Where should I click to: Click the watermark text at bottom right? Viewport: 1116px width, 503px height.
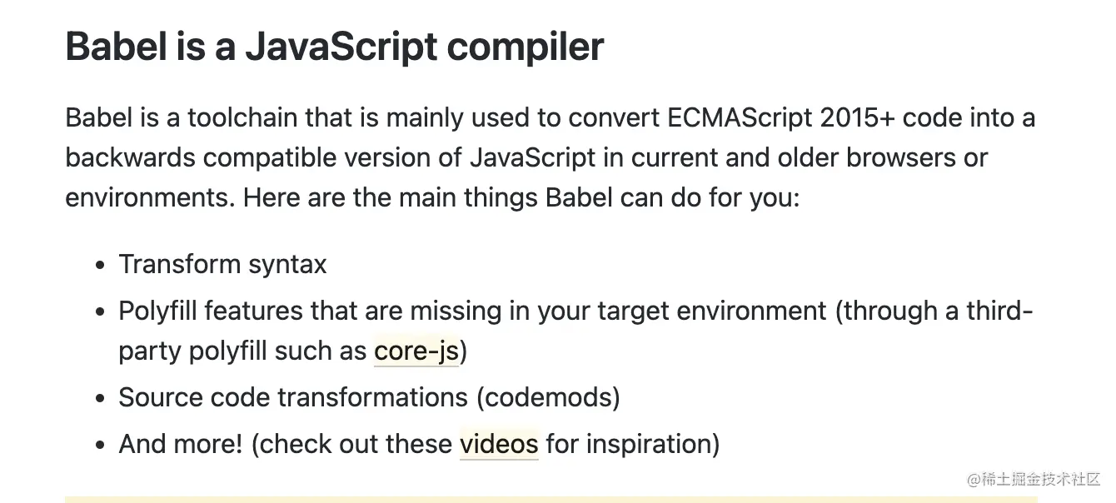coord(1033,480)
